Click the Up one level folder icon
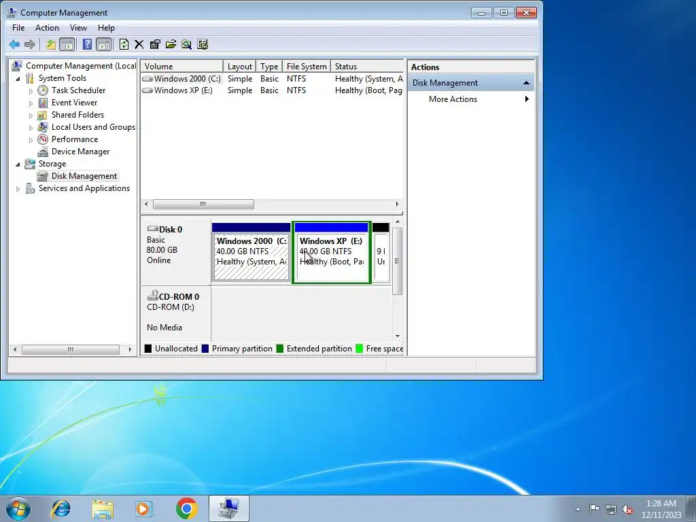This screenshot has width=696, height=522. 50,44
